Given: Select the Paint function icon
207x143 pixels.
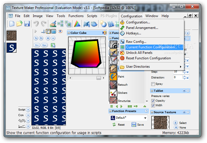Looking at the screenshot, I should coord(113,77).
